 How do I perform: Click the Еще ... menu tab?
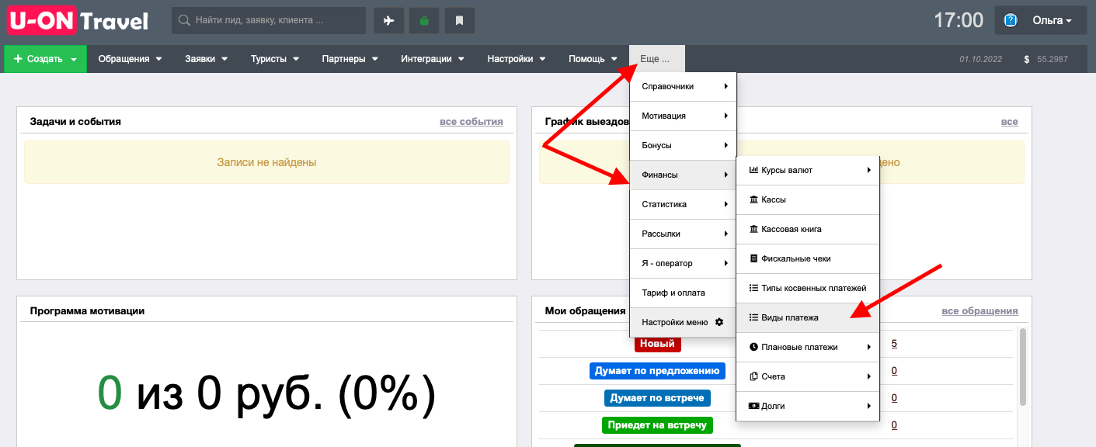click(656, 59)
